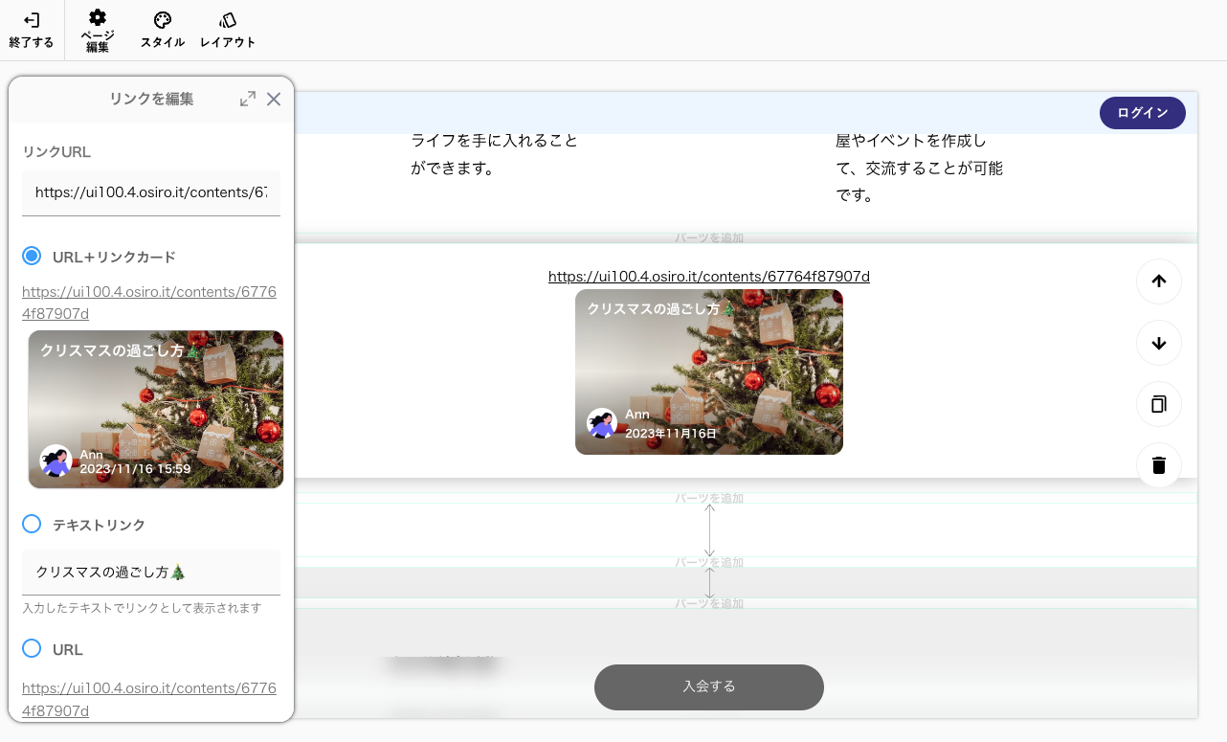
Task: Select the URL+リンクカード radio option
Action: [32, 257]
